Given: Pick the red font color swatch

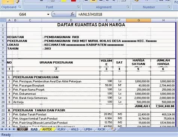Looking at the screenshot, I should point(74,1).
